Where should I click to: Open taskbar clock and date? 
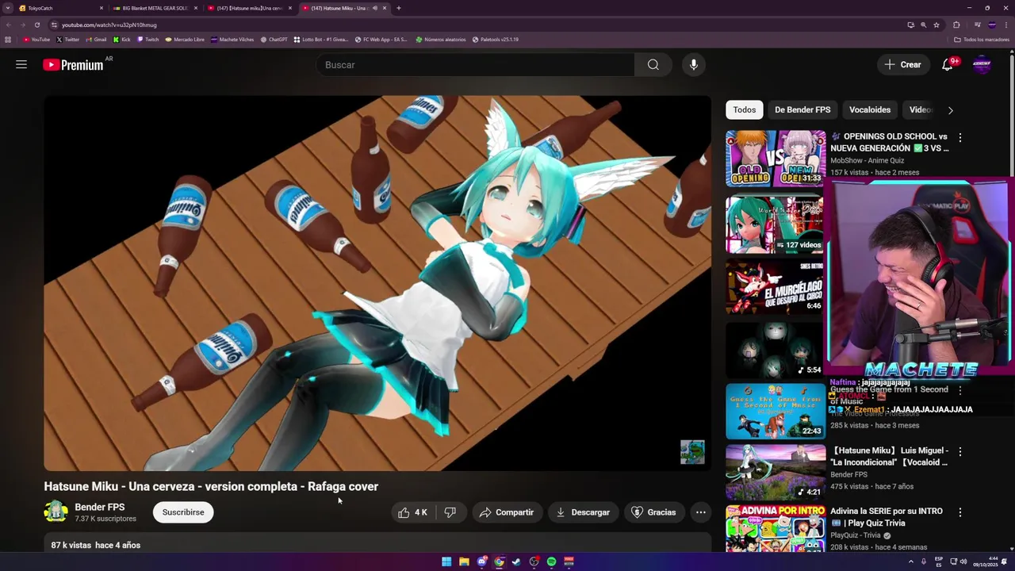click(987, 561)
